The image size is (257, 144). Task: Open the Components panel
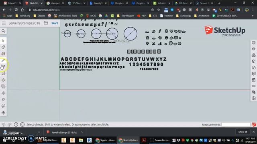coord(253,55)
